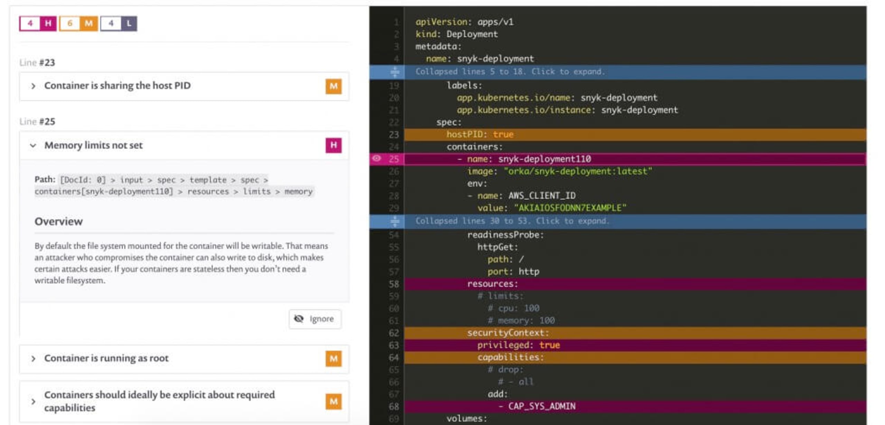Click the crossed-eye icon in Ignore button
Image resolution: width=885 pixels, height=425 pixels.
point(299,319)
